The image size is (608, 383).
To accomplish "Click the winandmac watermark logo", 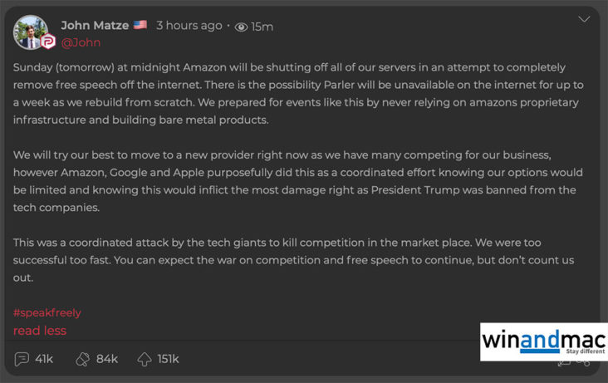I will click(543, 341).
